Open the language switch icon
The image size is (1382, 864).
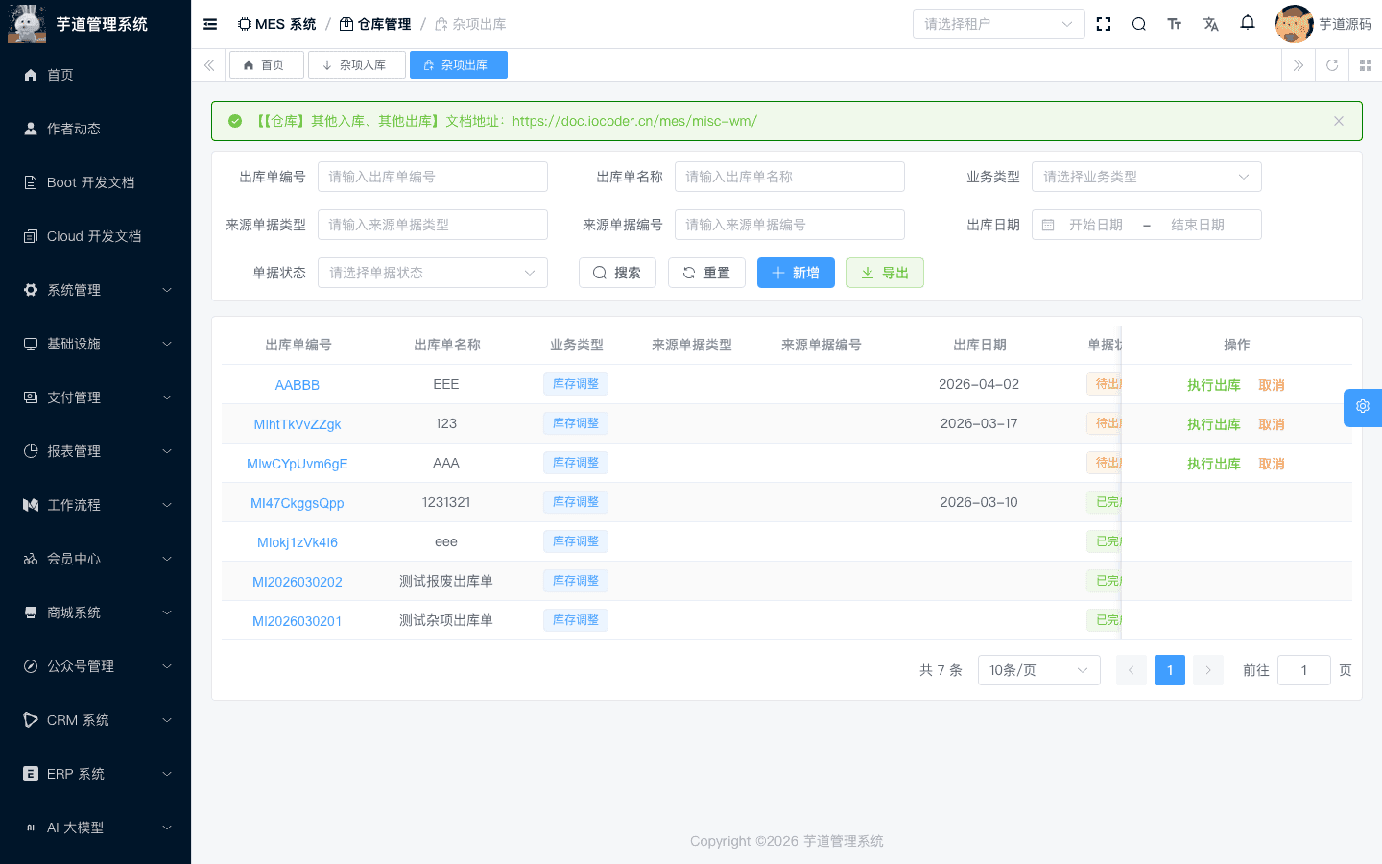tap(1211, 23)
